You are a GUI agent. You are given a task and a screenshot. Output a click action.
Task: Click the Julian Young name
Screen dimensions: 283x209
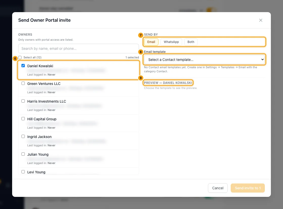[x=38, y=154]
